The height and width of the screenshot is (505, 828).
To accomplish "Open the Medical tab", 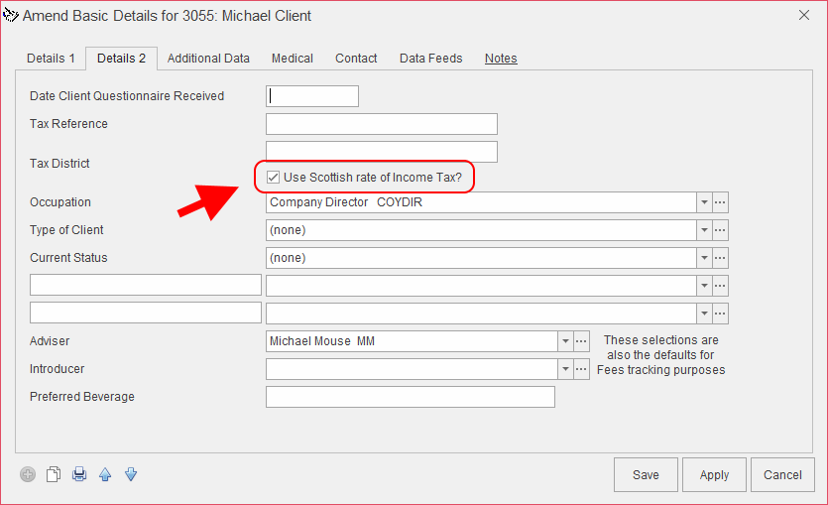I will [293, 59].
